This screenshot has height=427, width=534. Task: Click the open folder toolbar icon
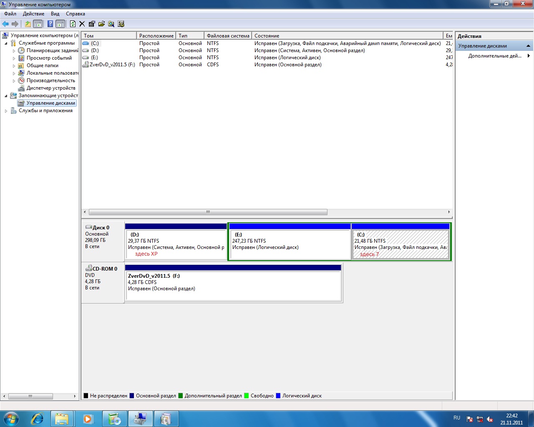click(101, 24)
